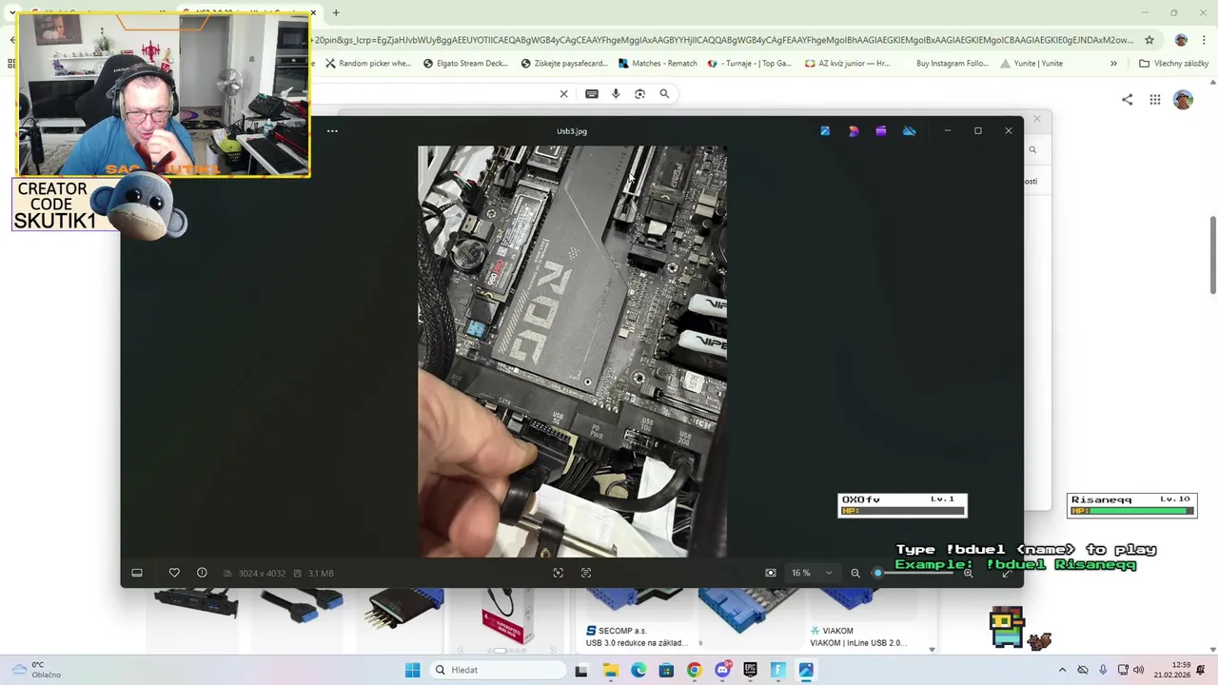Open Všechny záložky bookmarks folder
The image size is (1218, 685).
point(1173,64)
